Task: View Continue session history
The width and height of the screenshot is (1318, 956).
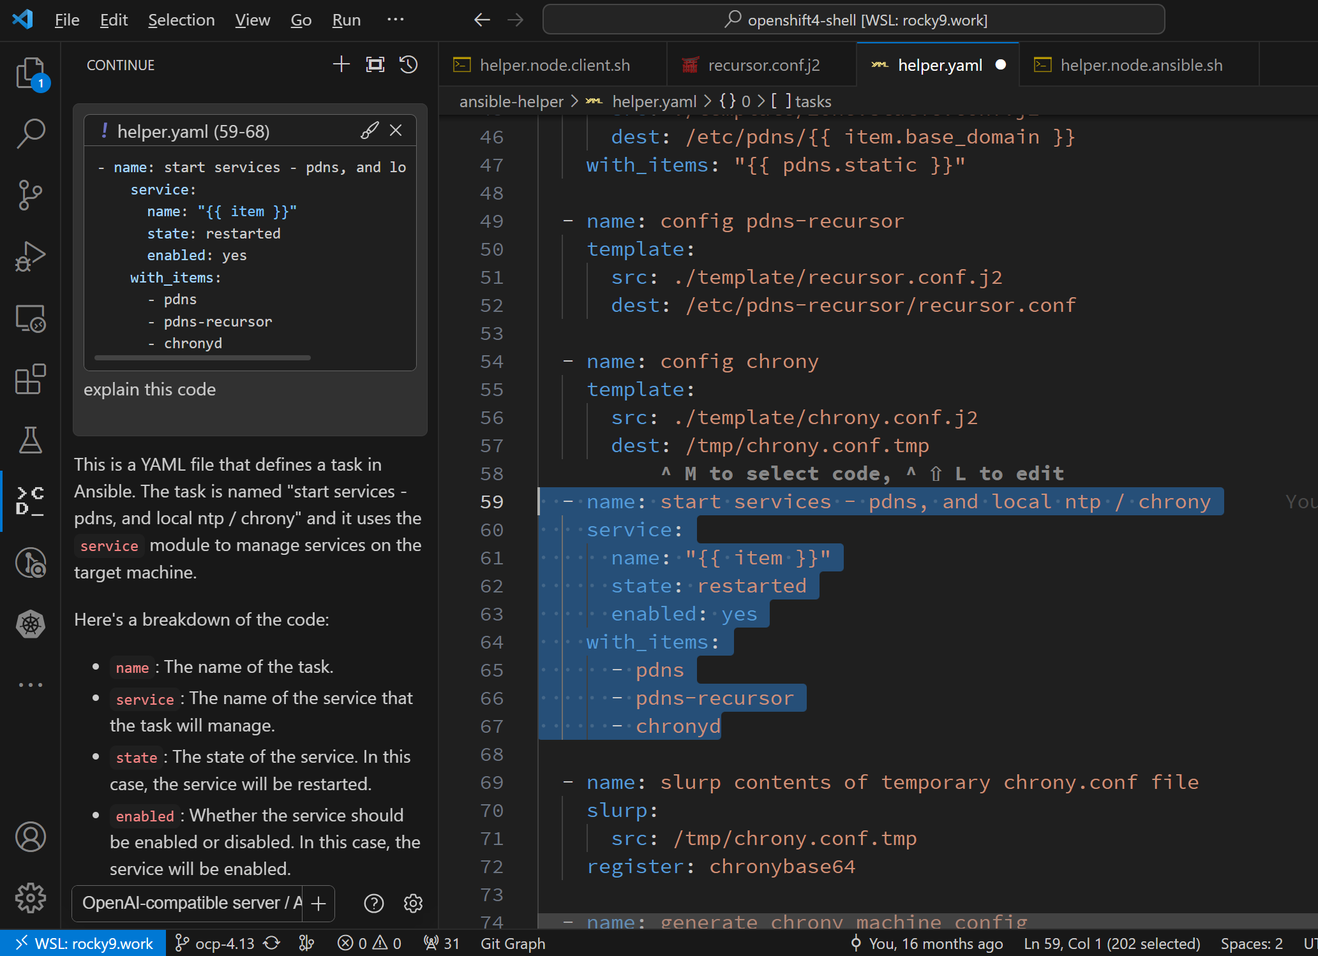Action: tap(408, 64)
